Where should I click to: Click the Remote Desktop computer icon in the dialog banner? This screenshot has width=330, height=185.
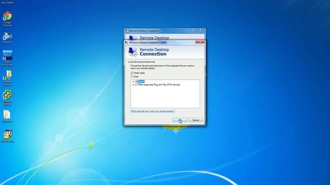point(133,52)
